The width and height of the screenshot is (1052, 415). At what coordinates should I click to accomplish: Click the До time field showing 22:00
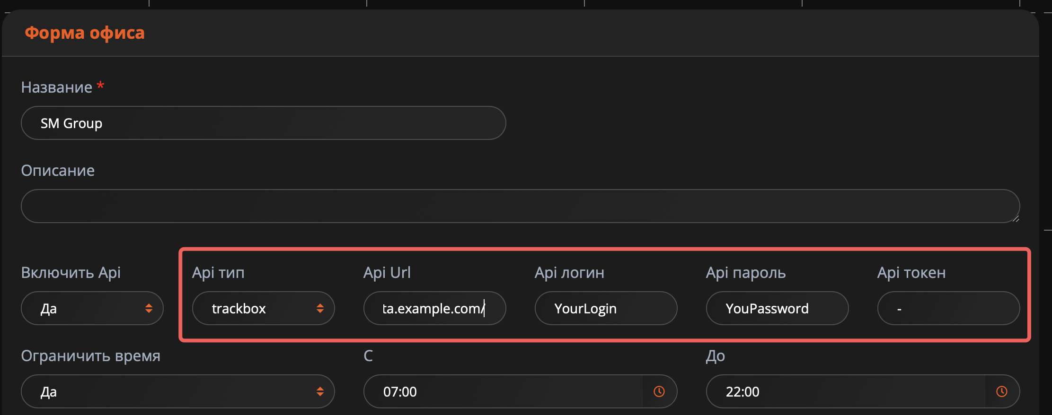click(x=863, y=391)
